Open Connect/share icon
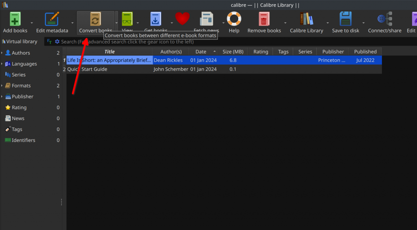 385,19
